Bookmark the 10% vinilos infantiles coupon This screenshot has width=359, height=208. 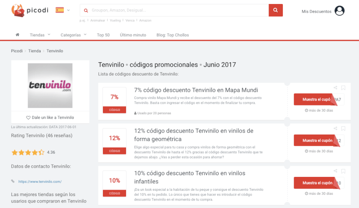click(343, 171)
